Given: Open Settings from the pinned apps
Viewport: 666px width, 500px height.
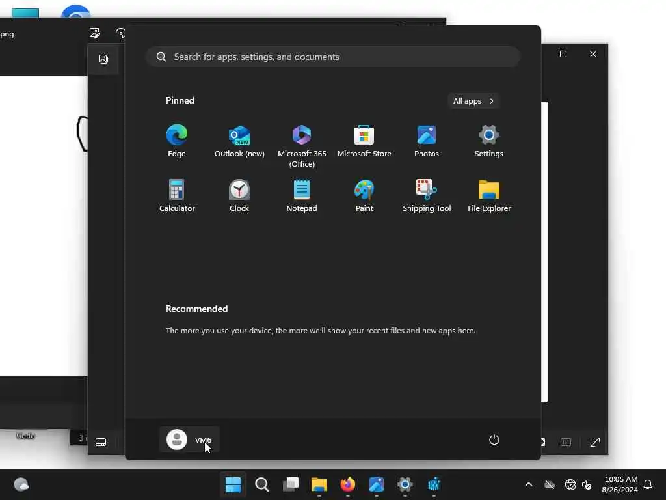Looking at the screenshot, I should pos(489,141).
